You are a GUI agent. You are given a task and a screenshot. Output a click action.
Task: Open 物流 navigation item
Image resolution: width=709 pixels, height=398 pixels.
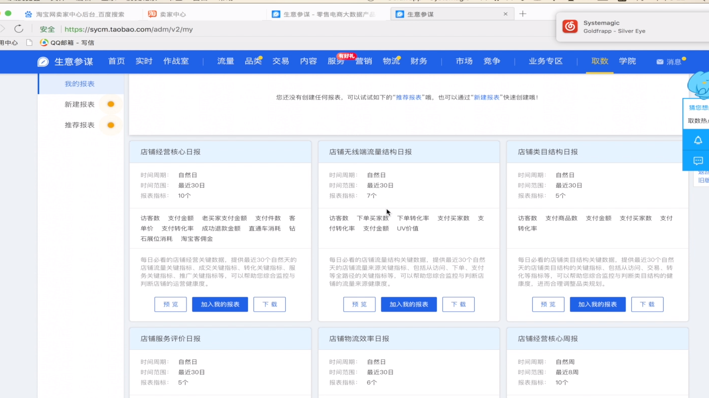391,61
